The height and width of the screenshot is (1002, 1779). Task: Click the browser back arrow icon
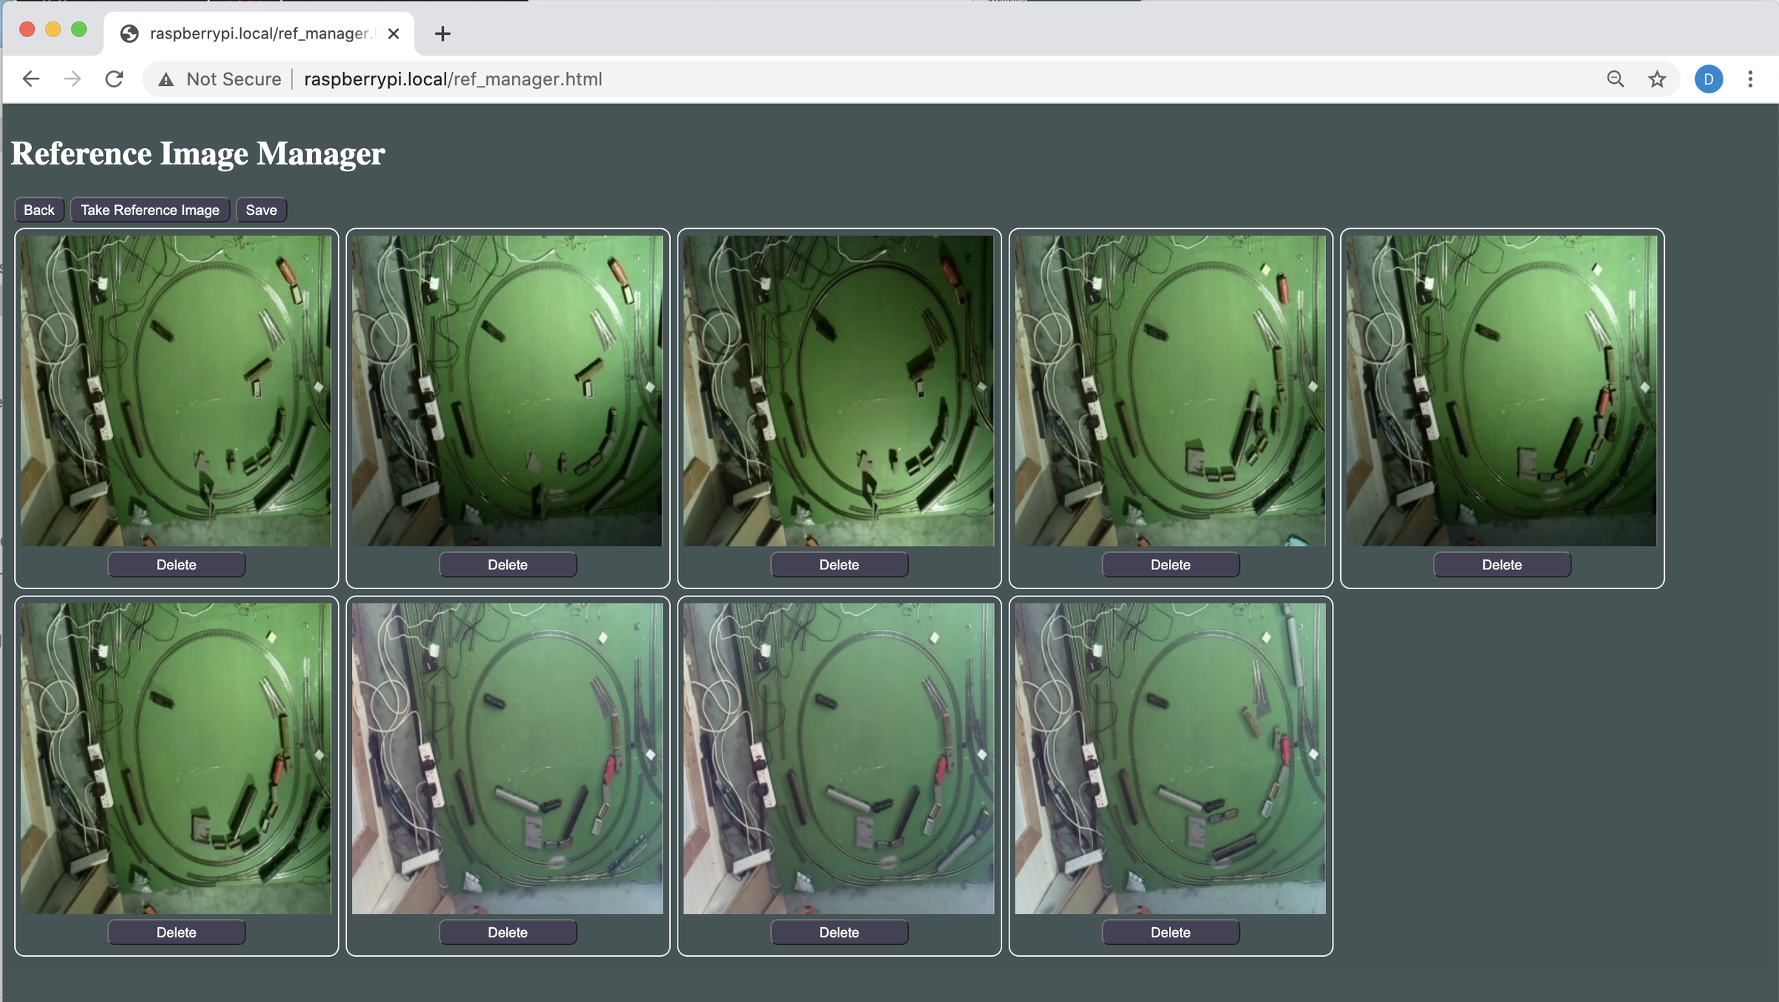point(30,79)
